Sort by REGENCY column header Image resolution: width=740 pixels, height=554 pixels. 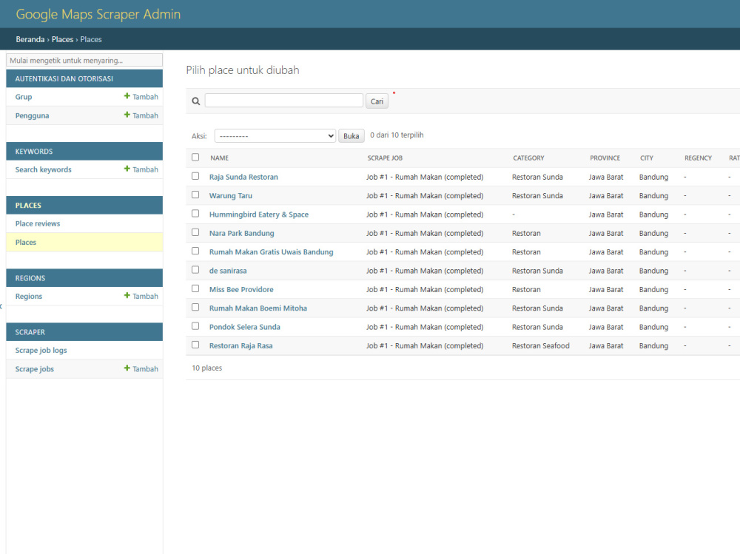point(698,158)
